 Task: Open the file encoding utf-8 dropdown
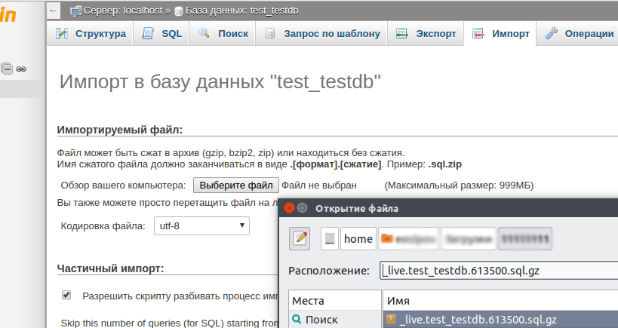click(x=201, y=225)
